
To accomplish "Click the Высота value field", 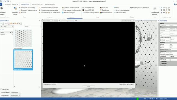I will (x=173, y=46).
